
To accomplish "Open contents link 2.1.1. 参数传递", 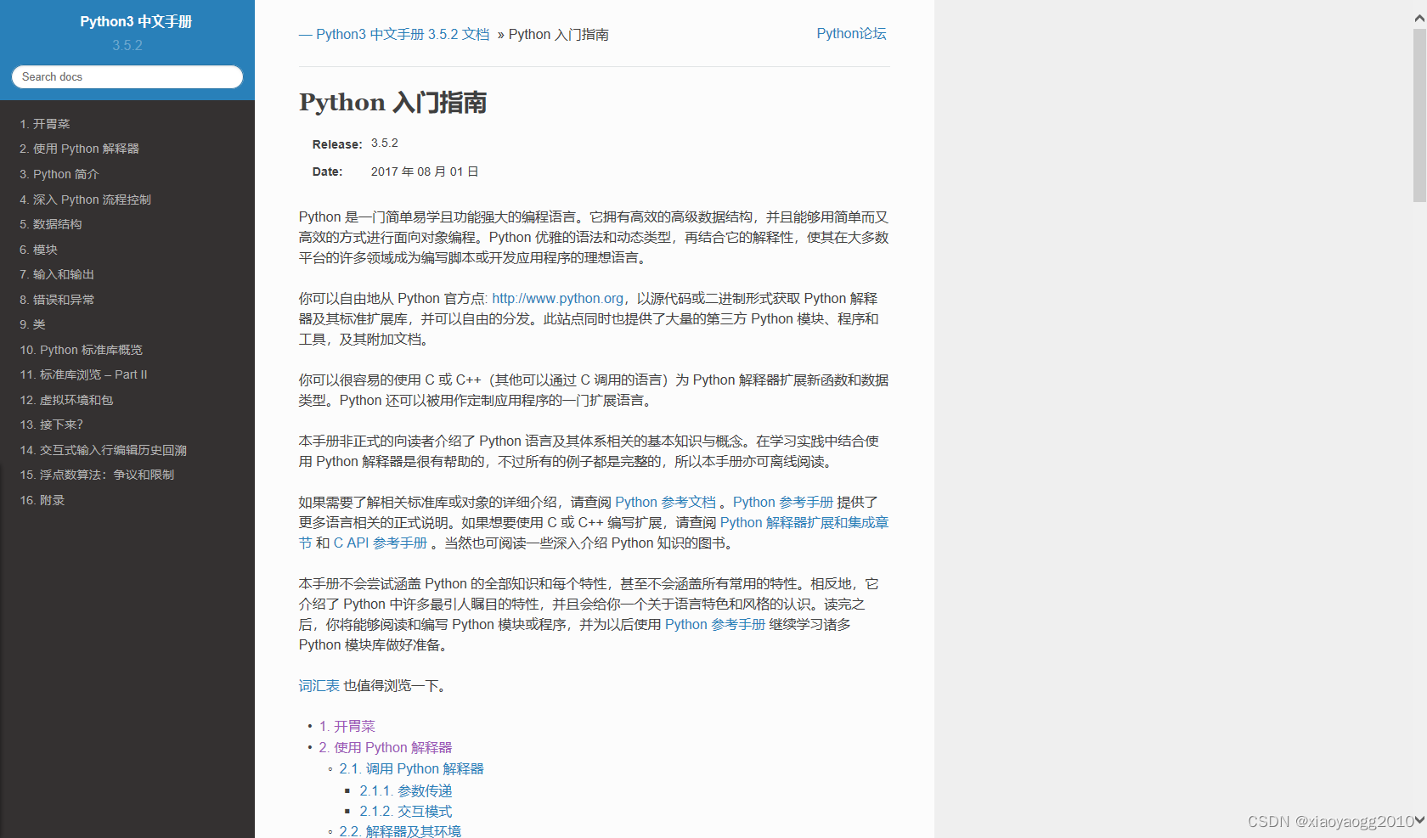I will point(406,790).
